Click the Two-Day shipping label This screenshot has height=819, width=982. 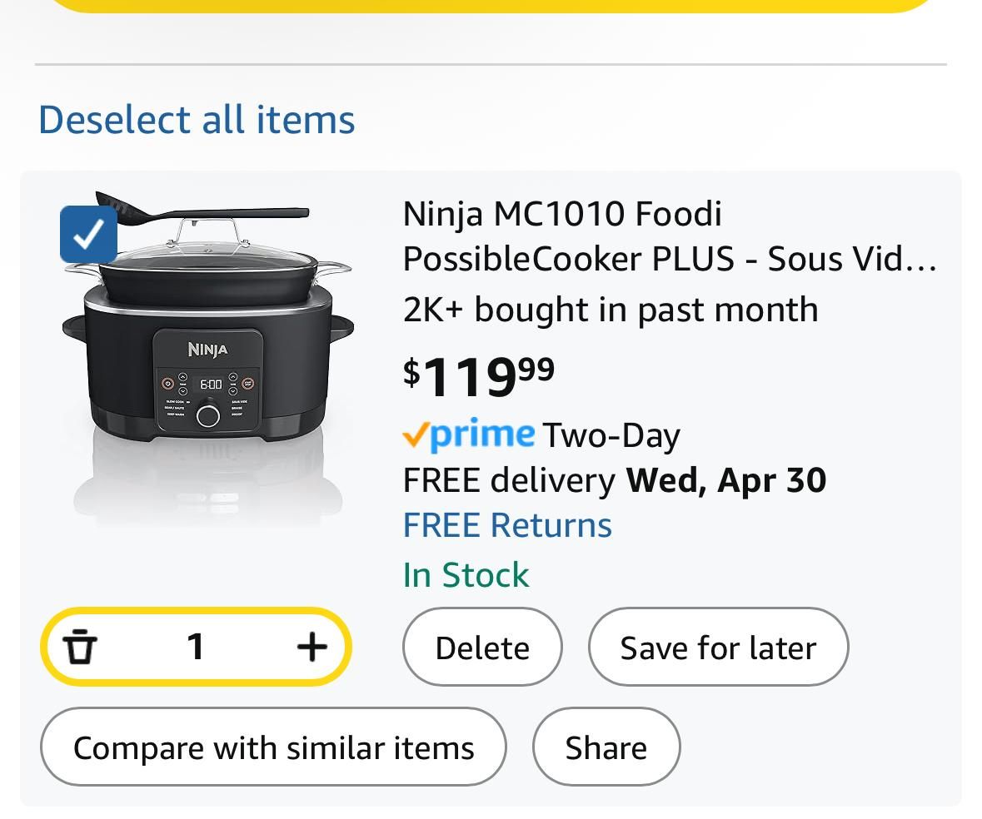(x=611, y=435)
